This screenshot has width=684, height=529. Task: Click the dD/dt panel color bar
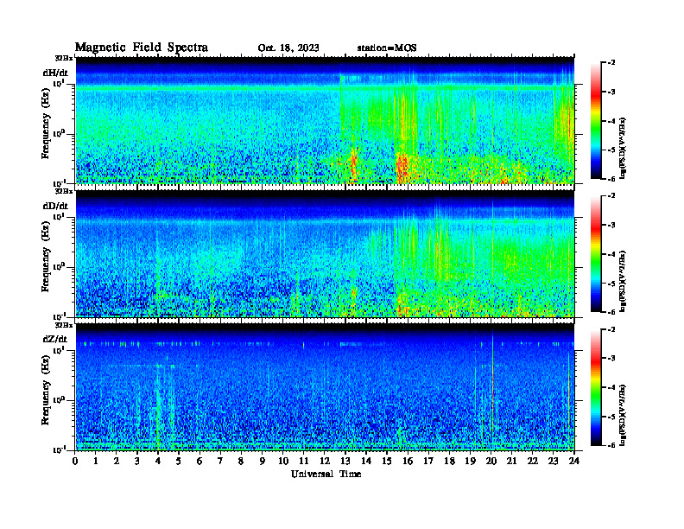[x=595, y=253]
